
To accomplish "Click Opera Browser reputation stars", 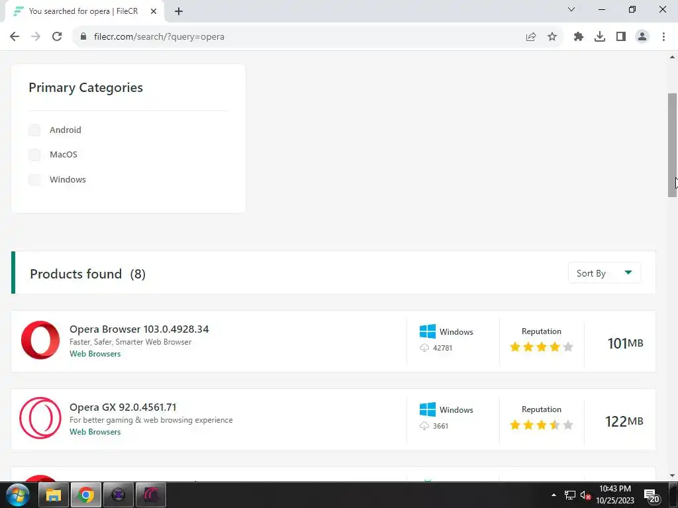I will [542, 347].
